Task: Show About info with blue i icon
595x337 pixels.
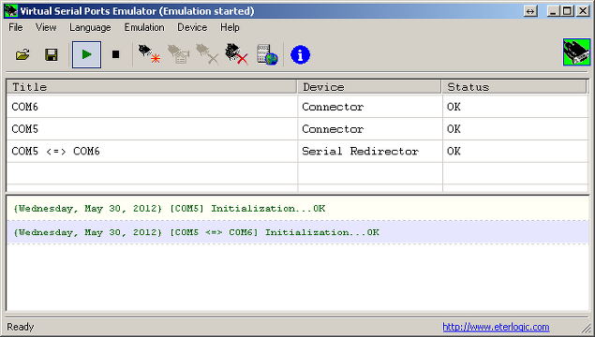Action: [x=300, y=54]
